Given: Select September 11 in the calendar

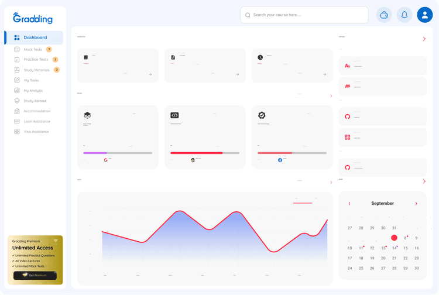Looking at the screenshot, I should 361,248.
